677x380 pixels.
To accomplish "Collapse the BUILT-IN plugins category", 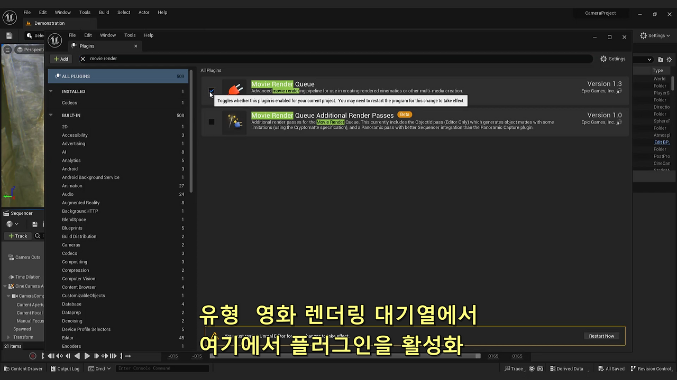I will click(x=51, y=115).
